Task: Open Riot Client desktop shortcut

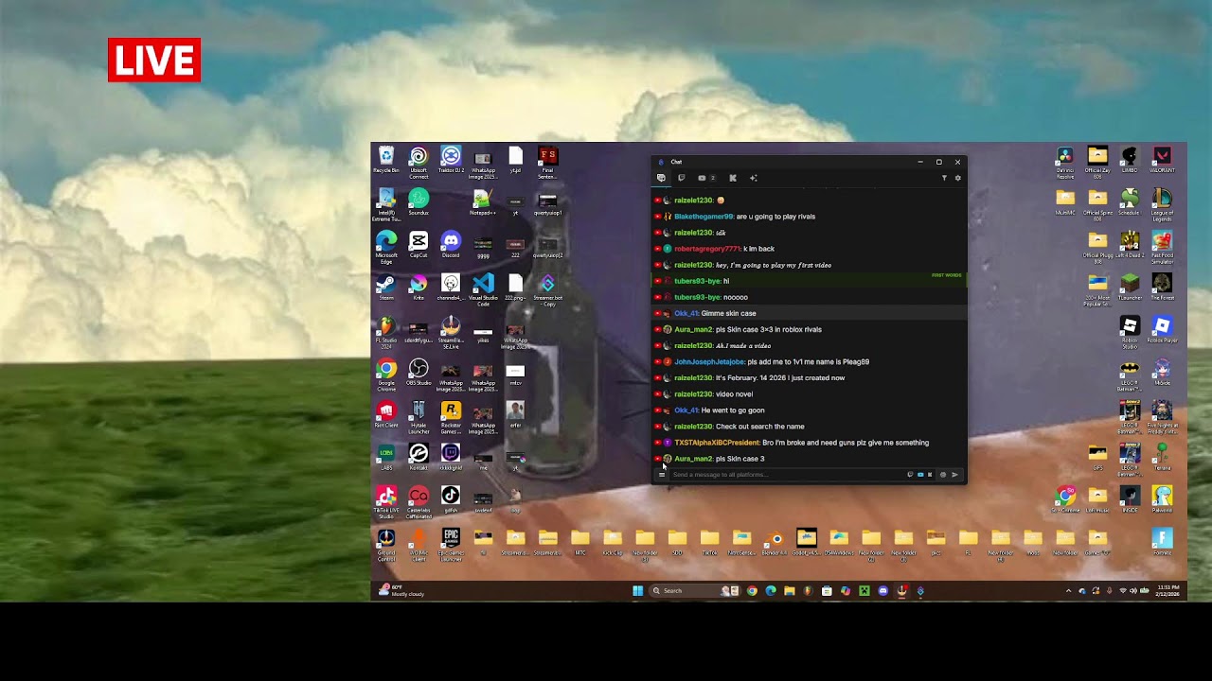Action: (x=386, y=413)
